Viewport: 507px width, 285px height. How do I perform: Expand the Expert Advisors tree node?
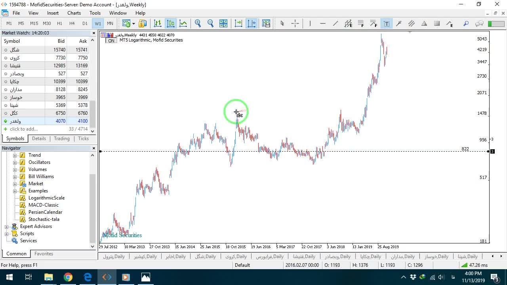[x=6, y=226]
